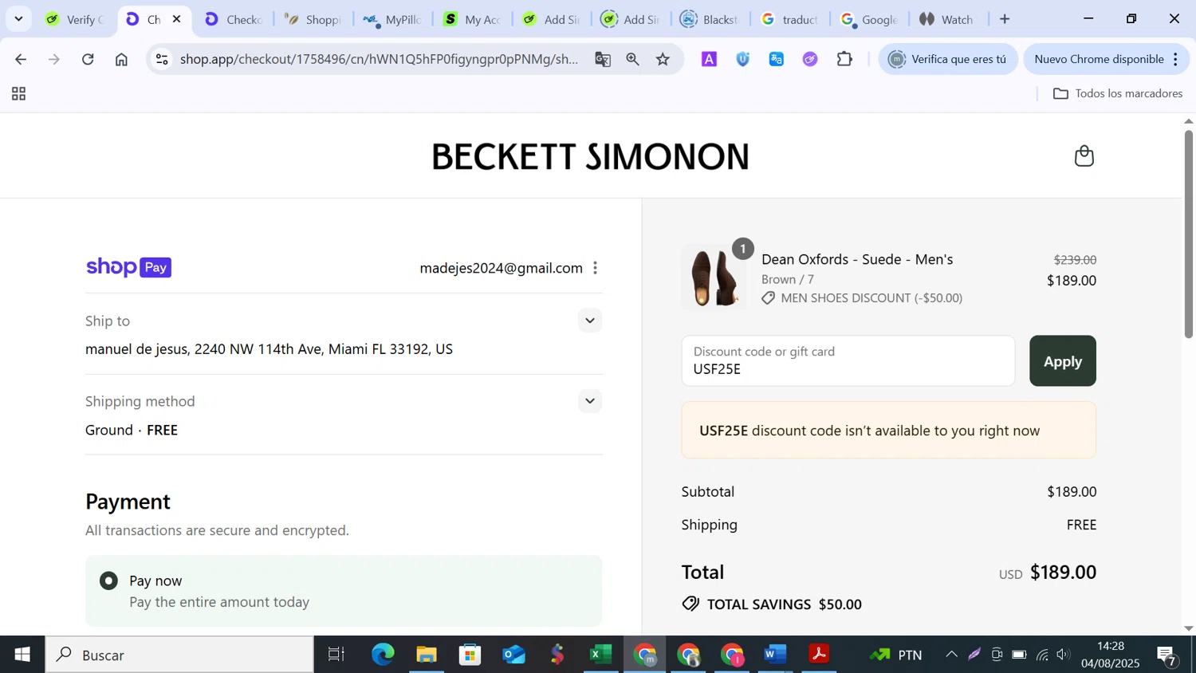Open the blue translate extension icon
The image size is (1196, 673).
pos(776,59)
